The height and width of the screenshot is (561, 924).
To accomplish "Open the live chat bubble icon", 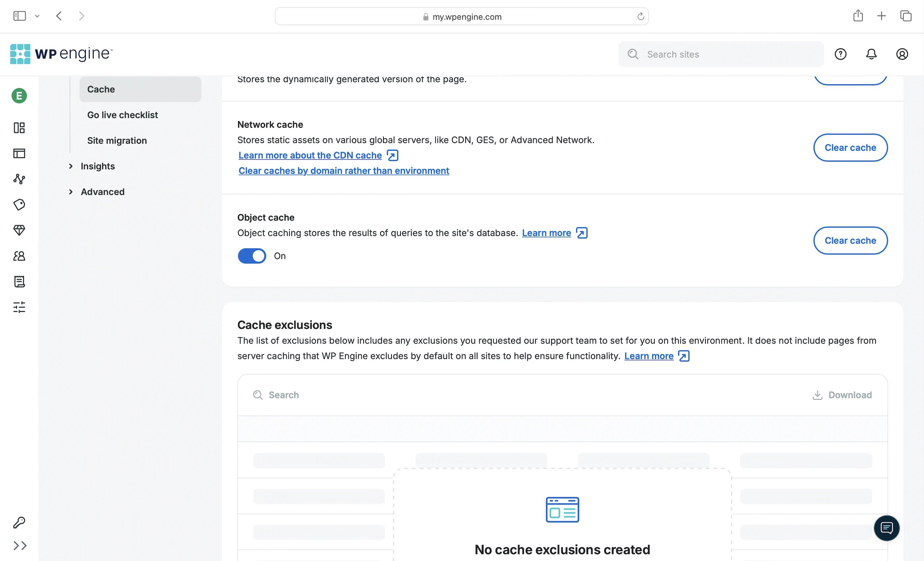I will pos(886,528).
